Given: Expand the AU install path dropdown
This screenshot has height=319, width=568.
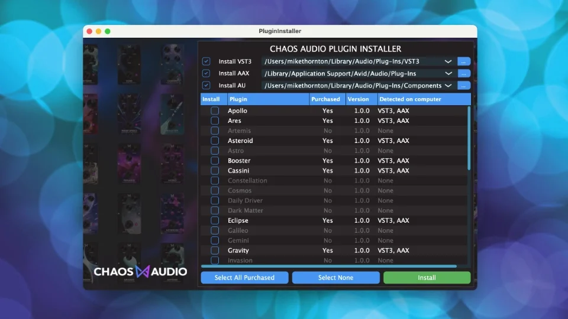Looking at the screenshot, I should (x=448, y=86).
